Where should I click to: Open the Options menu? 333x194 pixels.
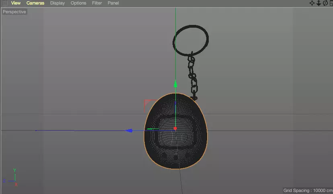78,3
